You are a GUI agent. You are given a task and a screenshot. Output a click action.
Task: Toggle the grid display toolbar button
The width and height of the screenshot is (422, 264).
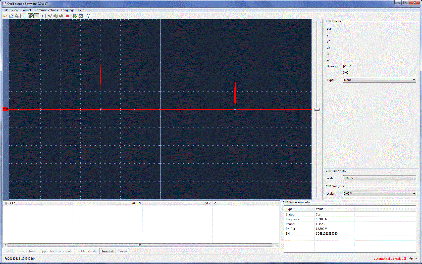tap(31, 16)
